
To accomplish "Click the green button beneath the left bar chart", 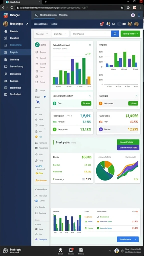I will [86, 103].
